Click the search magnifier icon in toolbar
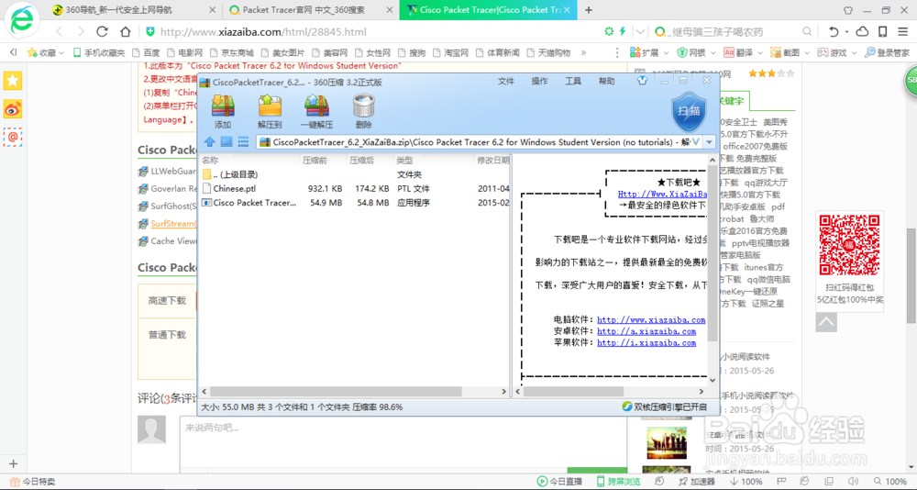 806,31
